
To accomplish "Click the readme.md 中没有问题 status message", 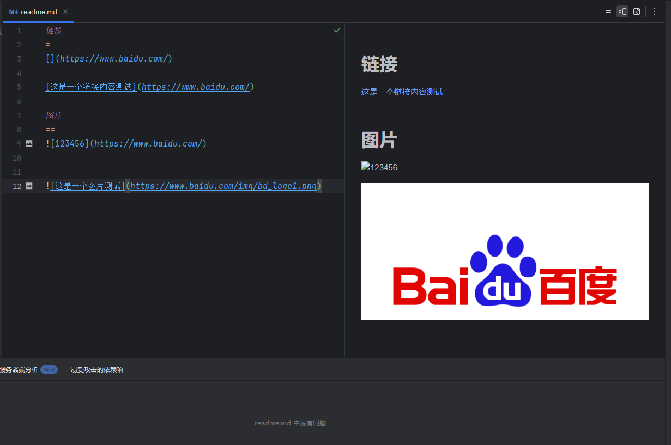I will click(291, 423).
